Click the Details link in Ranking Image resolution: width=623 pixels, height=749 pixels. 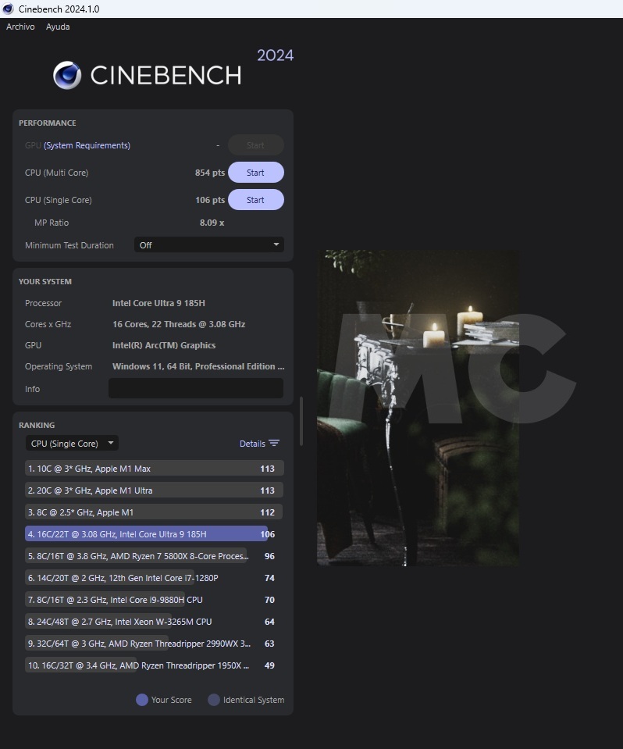(x=252, y=444)
